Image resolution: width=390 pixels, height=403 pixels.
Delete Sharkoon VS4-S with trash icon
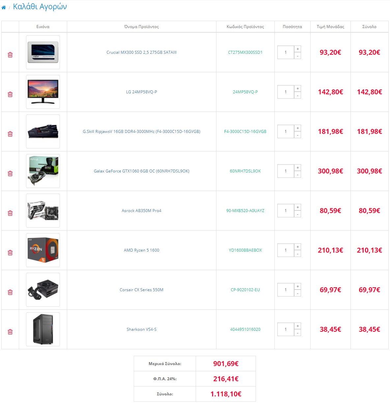pos(10,332)
